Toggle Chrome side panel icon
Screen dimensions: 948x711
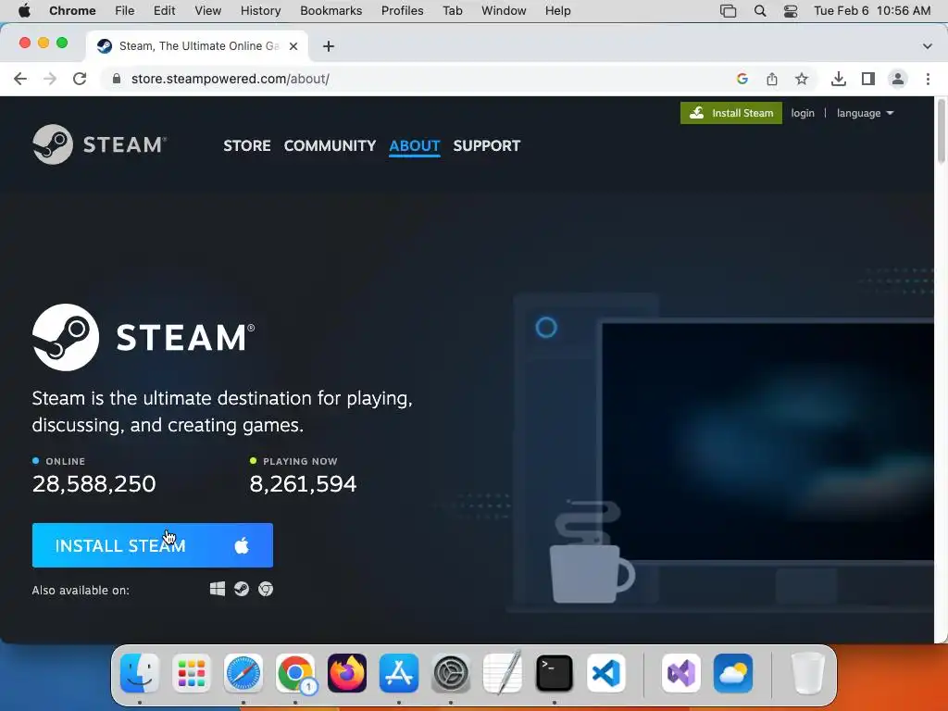(868, 79)
